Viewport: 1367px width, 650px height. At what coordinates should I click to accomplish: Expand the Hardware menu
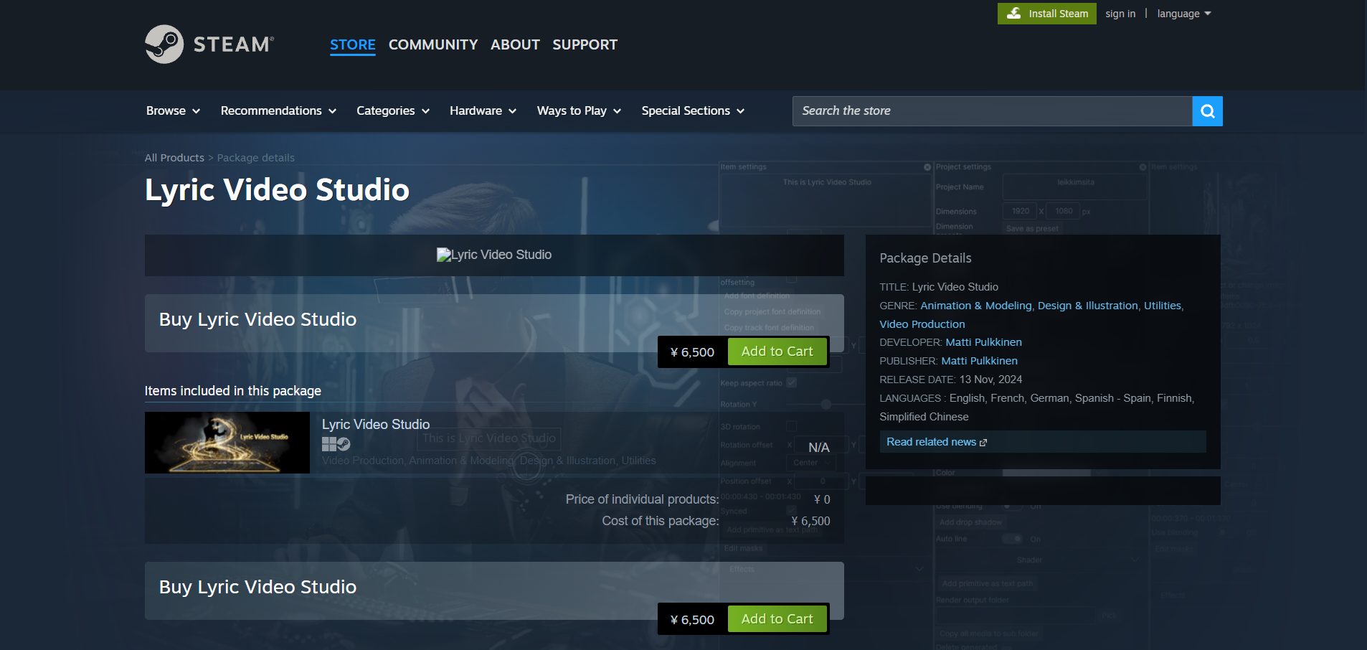tap(483, 111)
